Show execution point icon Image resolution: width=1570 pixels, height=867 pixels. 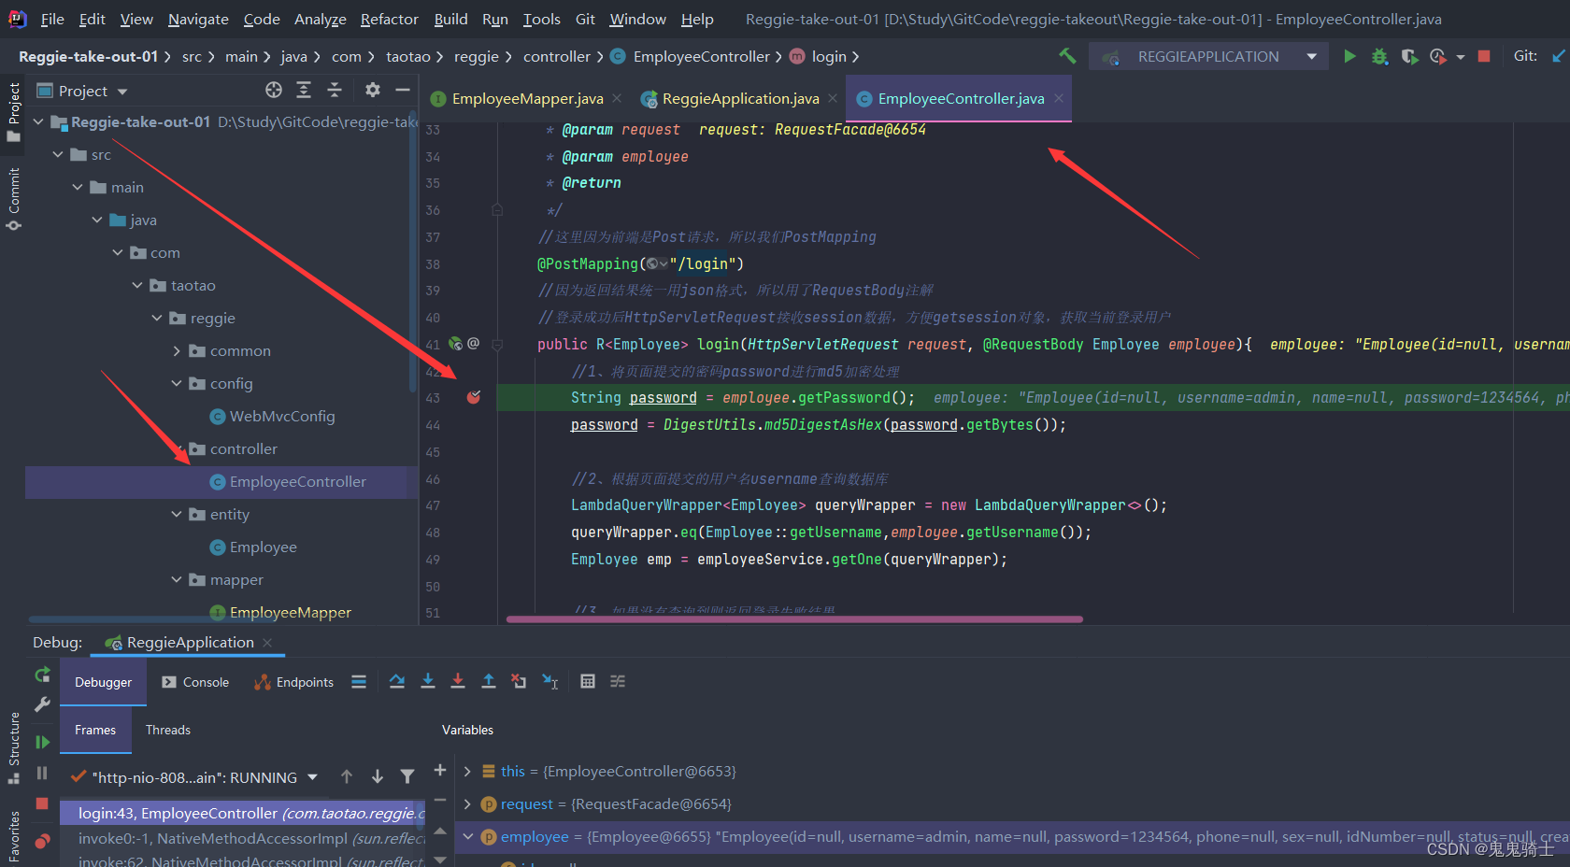pyautogui.click(x=358, y=682)
